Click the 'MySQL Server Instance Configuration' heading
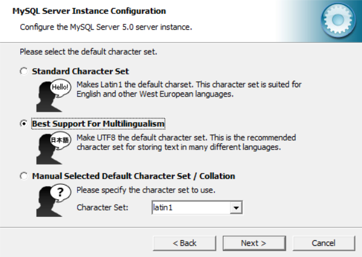 pyautogui.click(x=89, y=11)
